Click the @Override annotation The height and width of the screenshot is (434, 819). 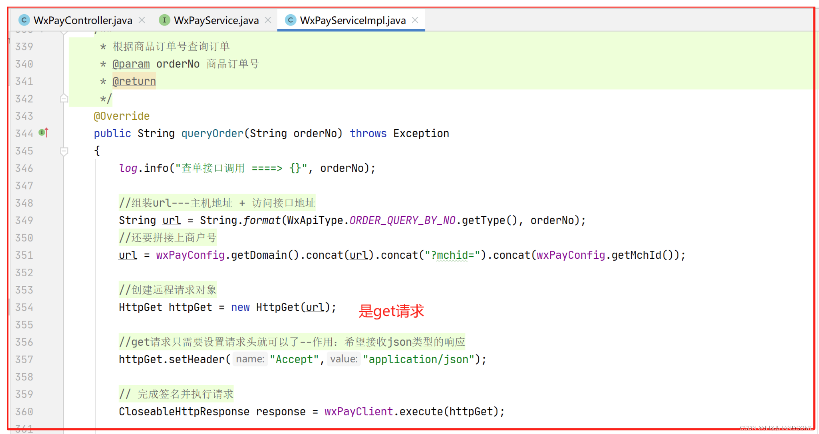click(x=121, y=116)
